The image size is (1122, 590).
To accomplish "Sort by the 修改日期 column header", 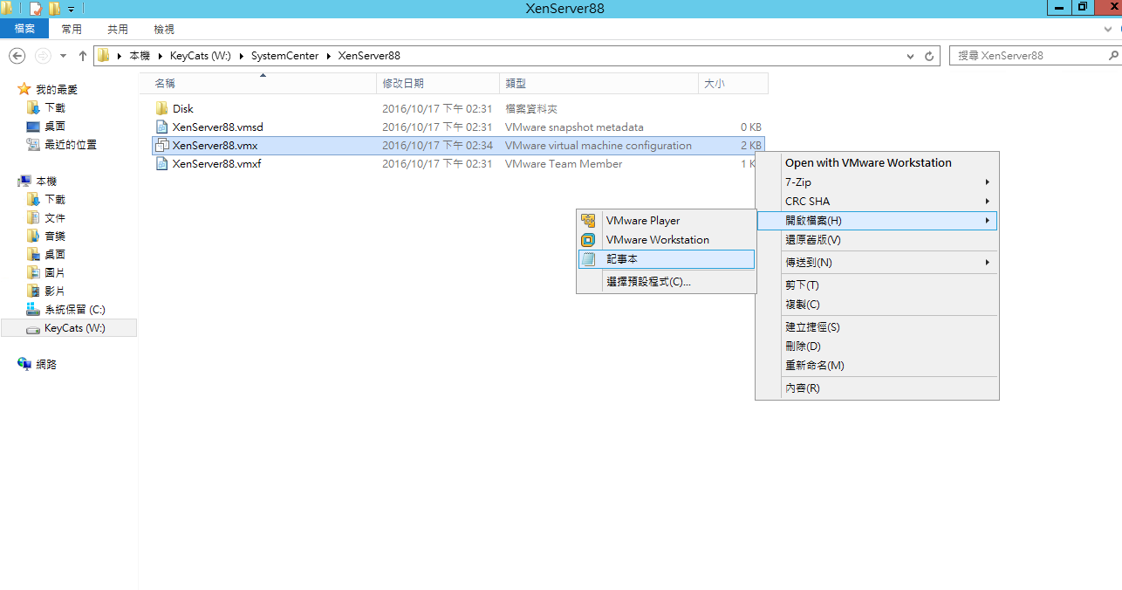I will (439, 83).
